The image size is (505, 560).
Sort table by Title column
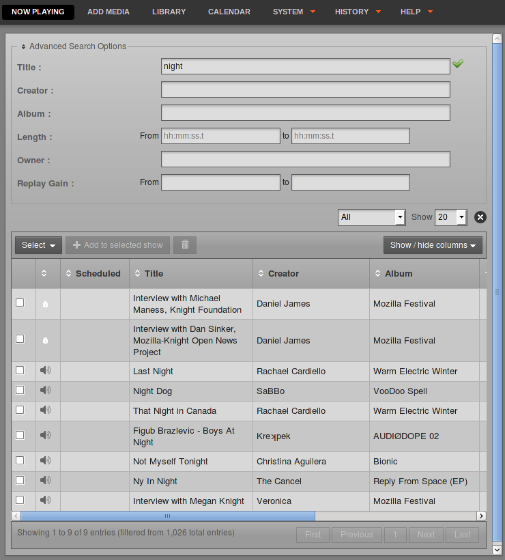[137, 274]
